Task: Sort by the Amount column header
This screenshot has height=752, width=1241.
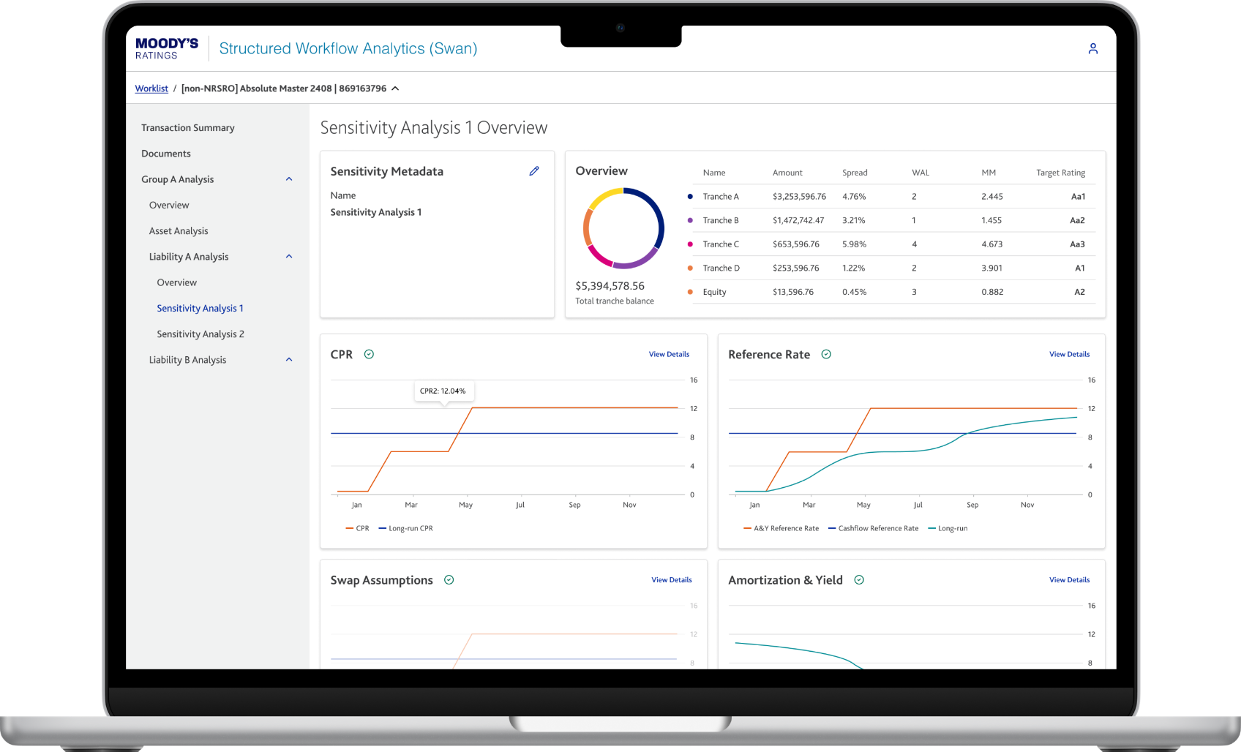Action: 787,173
